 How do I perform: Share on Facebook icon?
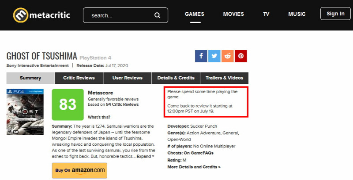pyautogui.click(x=201, y=56)
